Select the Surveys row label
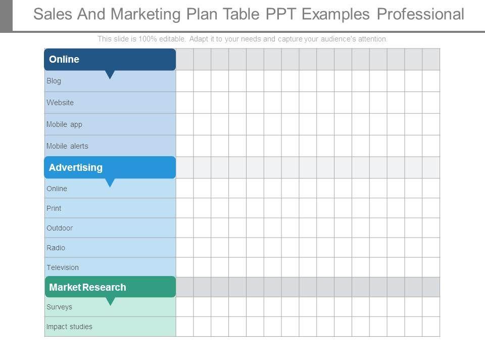The height and width of the screenshot is (364, 485). 59,307
